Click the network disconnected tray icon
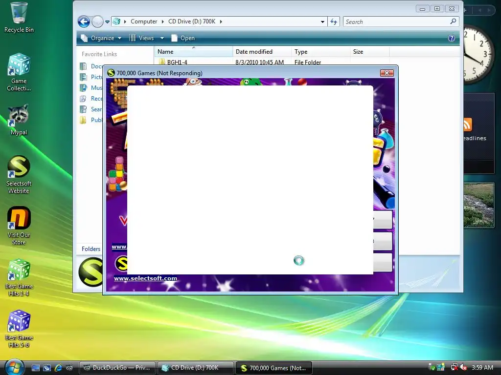The image size is (501, 375). [x=454, y=368]
